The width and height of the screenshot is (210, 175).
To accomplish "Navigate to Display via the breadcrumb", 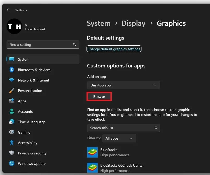I will 133,23.
